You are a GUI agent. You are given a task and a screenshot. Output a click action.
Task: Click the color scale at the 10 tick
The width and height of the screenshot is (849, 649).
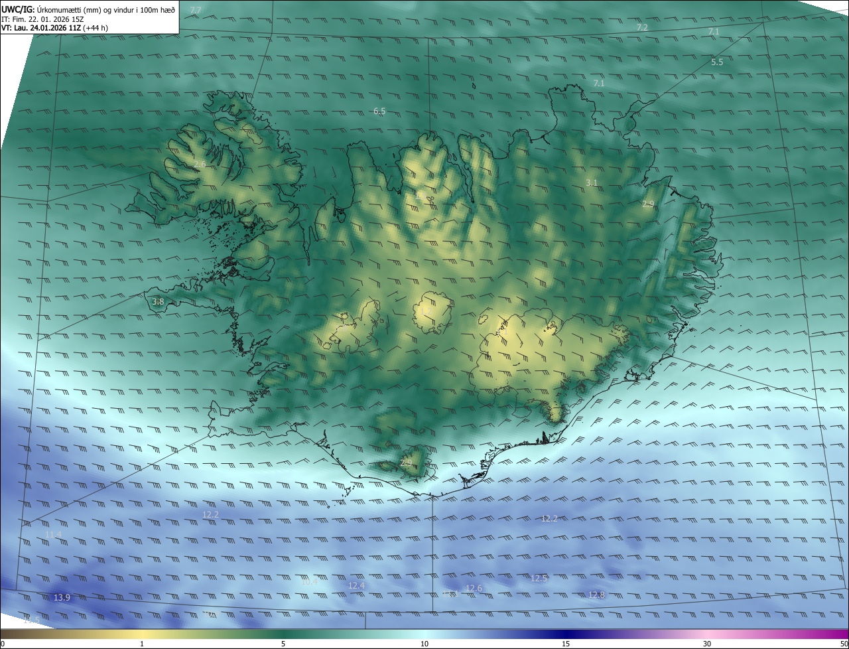[424, 644]
